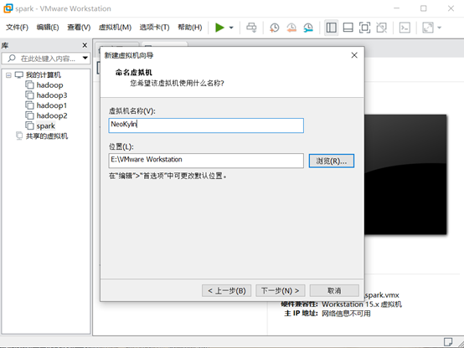The height and width of the screenshot is (348, 464).
Task: Click the spark VM tree icon
Action: (29, 126)
